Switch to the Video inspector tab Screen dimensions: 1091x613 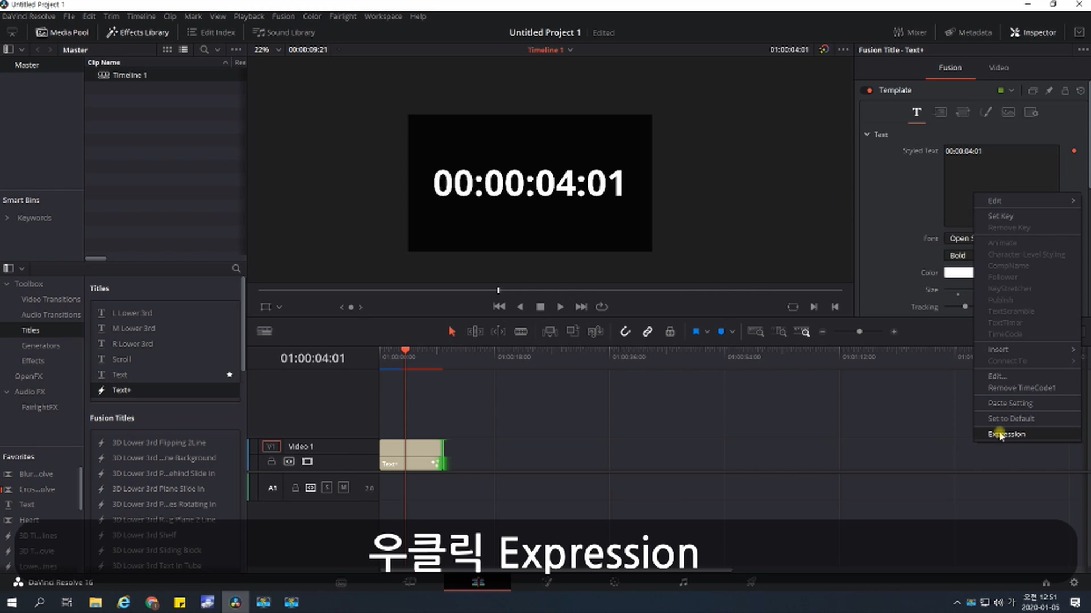(x=998, y=68)
